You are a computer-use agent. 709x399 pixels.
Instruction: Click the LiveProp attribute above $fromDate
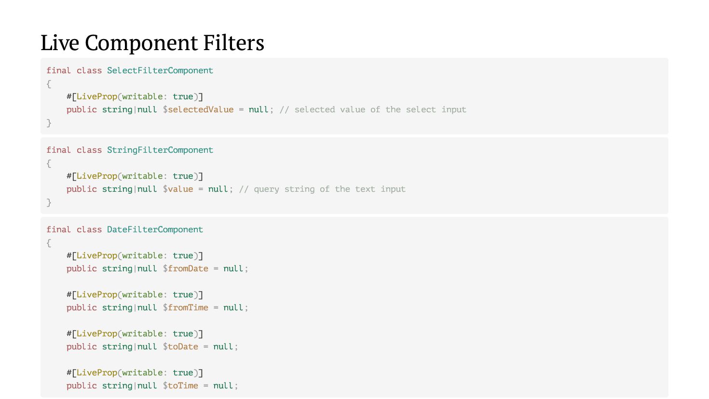coord(96,255)
